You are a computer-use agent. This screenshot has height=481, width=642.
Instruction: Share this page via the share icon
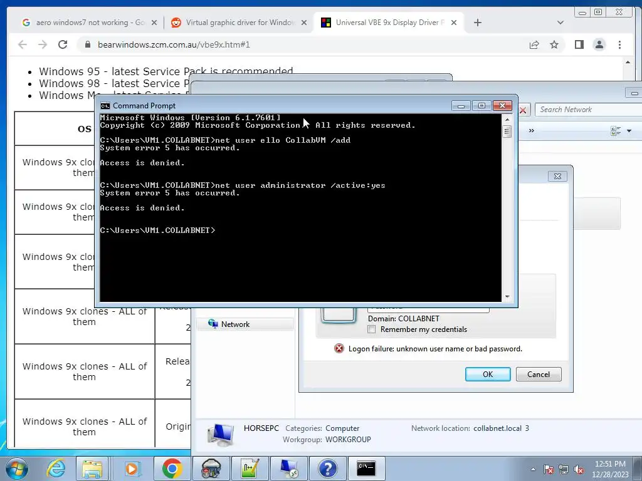[534, 44]
